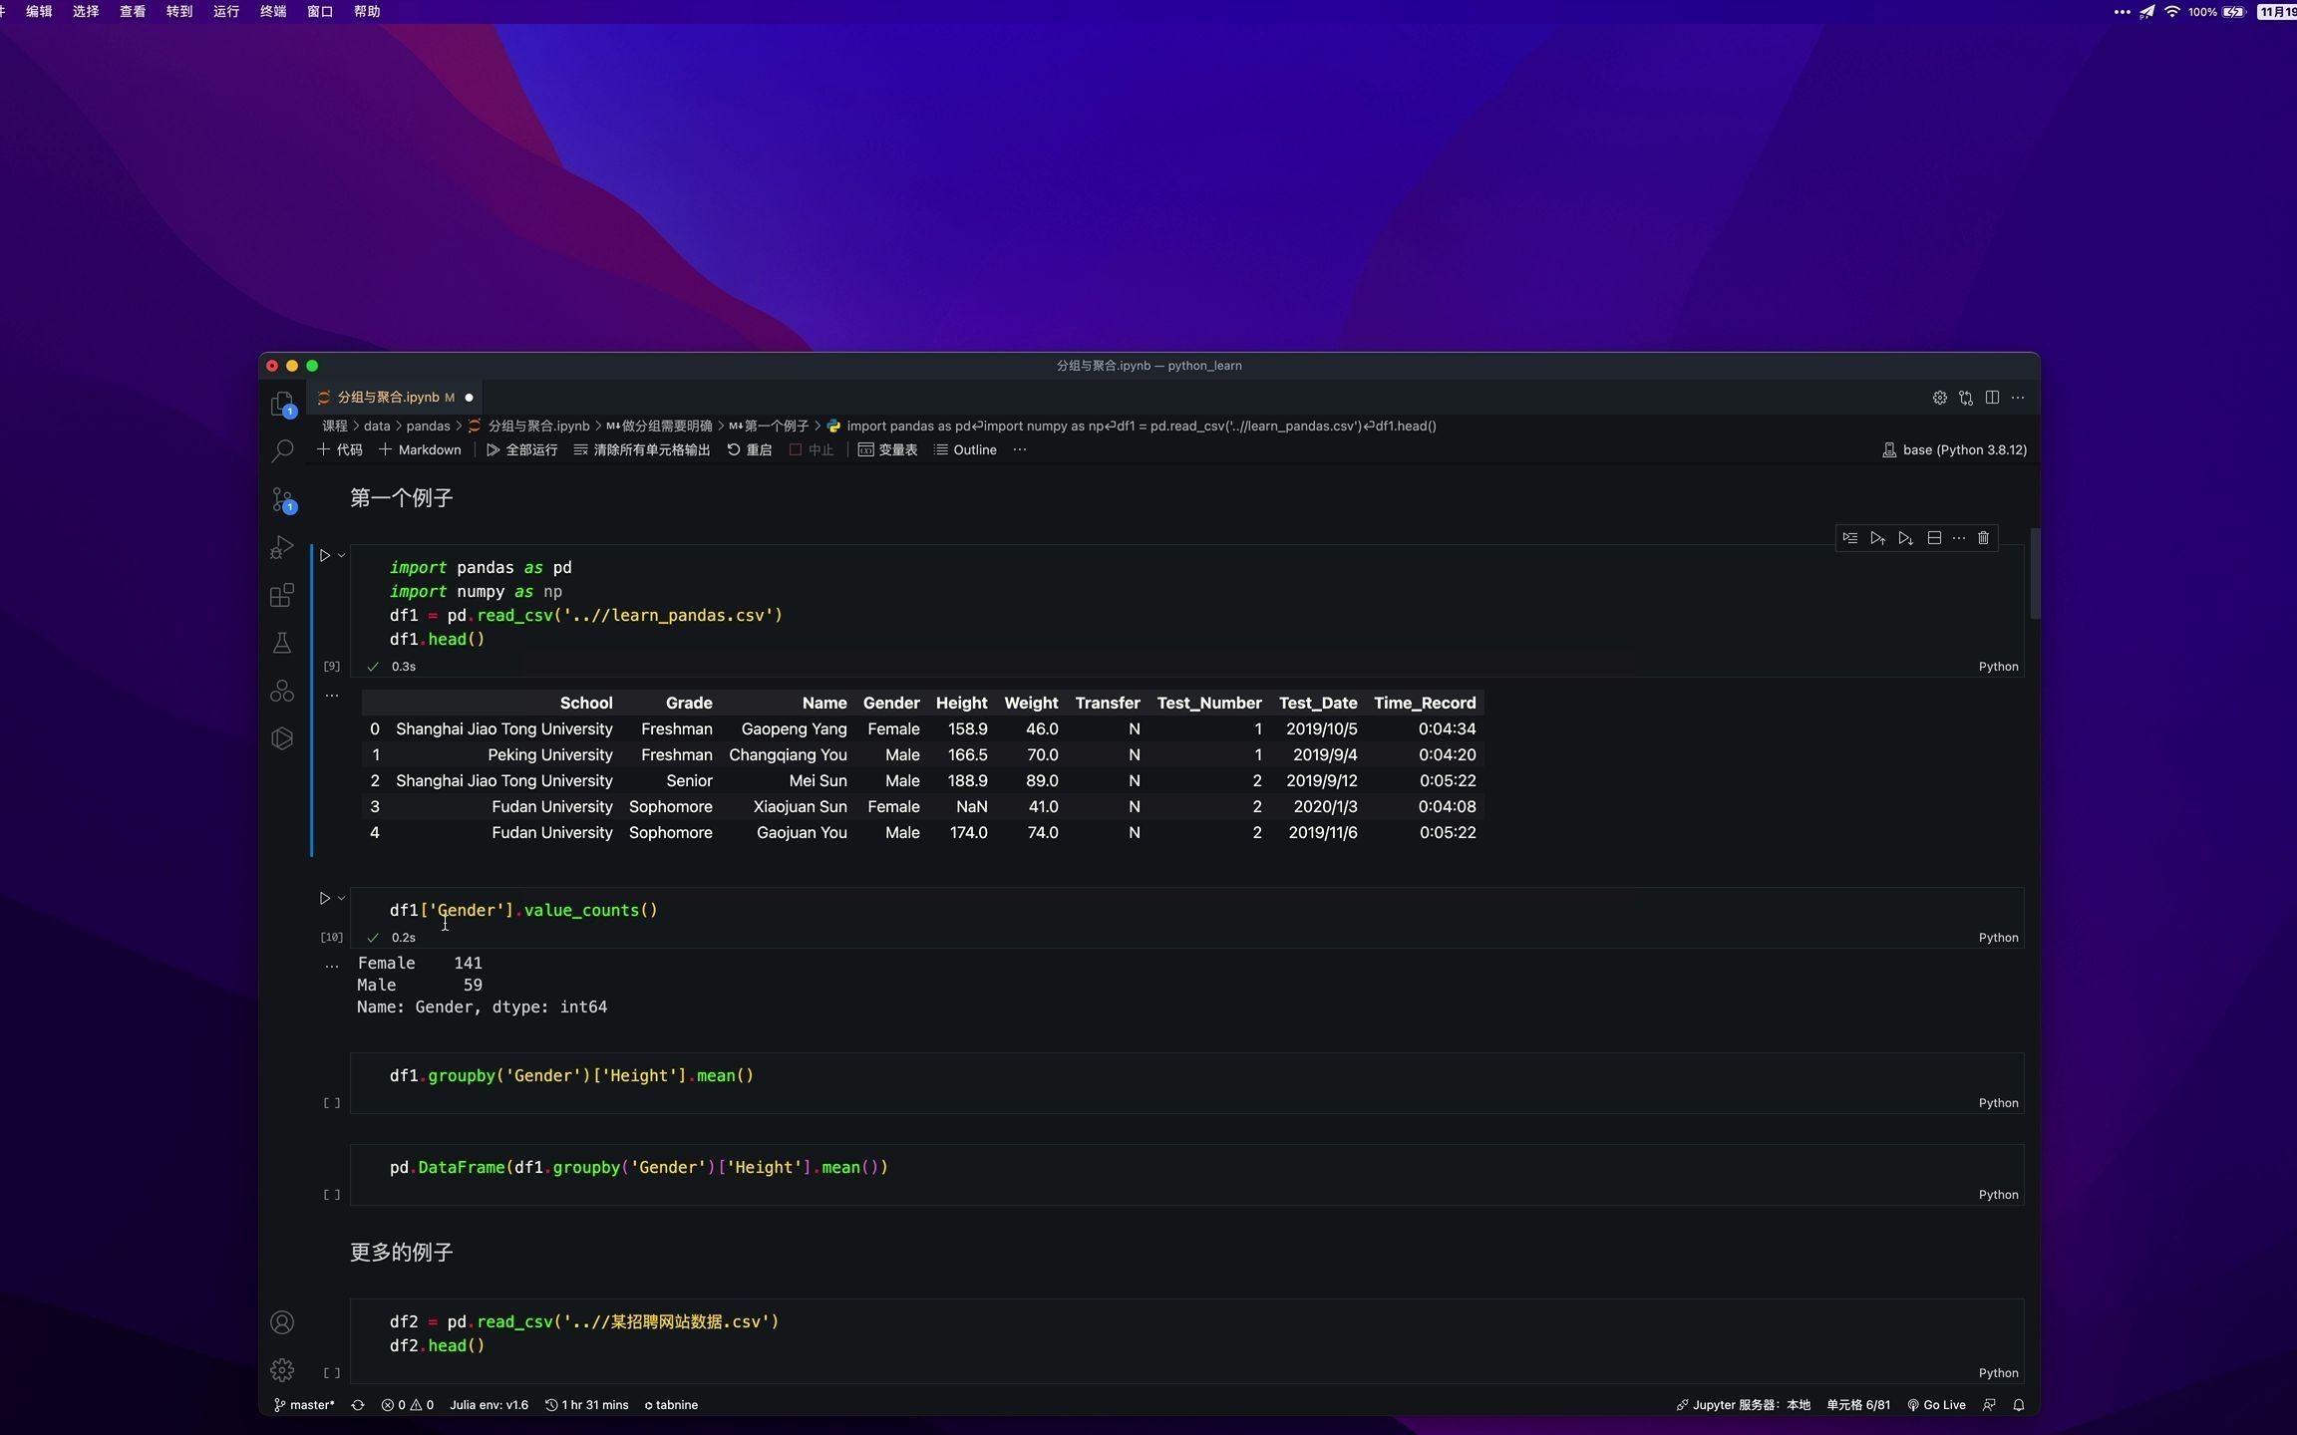The height and width of the screenshot is (1435, 2297).
Task: Clear all cell outputs 清除所有单元格输出
Action: 641,450
